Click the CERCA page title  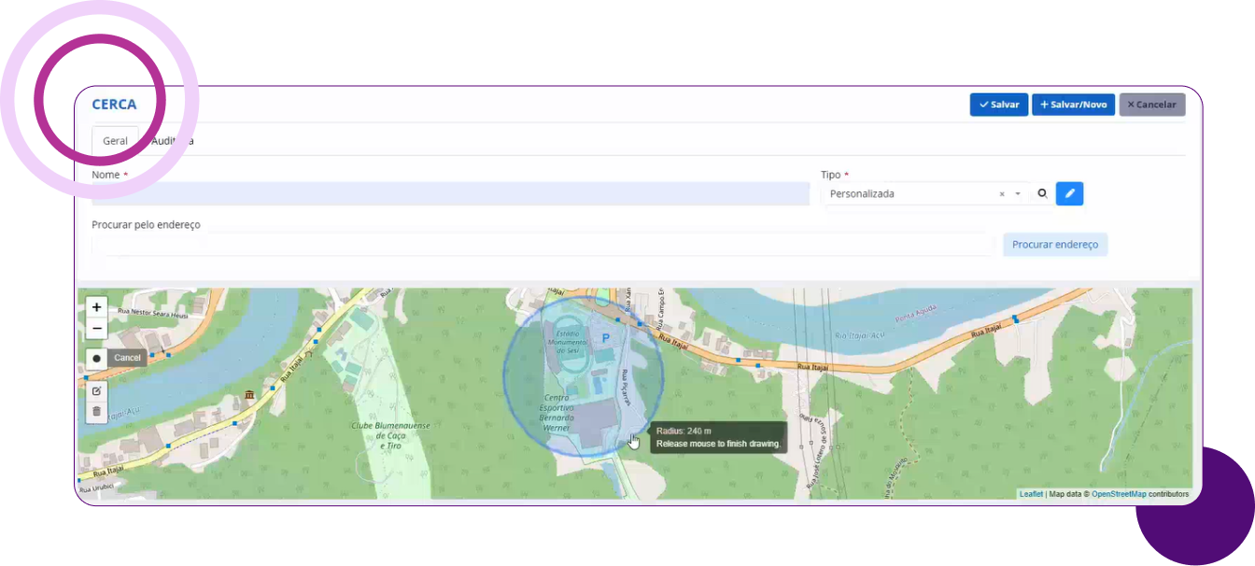coord(114,105)
